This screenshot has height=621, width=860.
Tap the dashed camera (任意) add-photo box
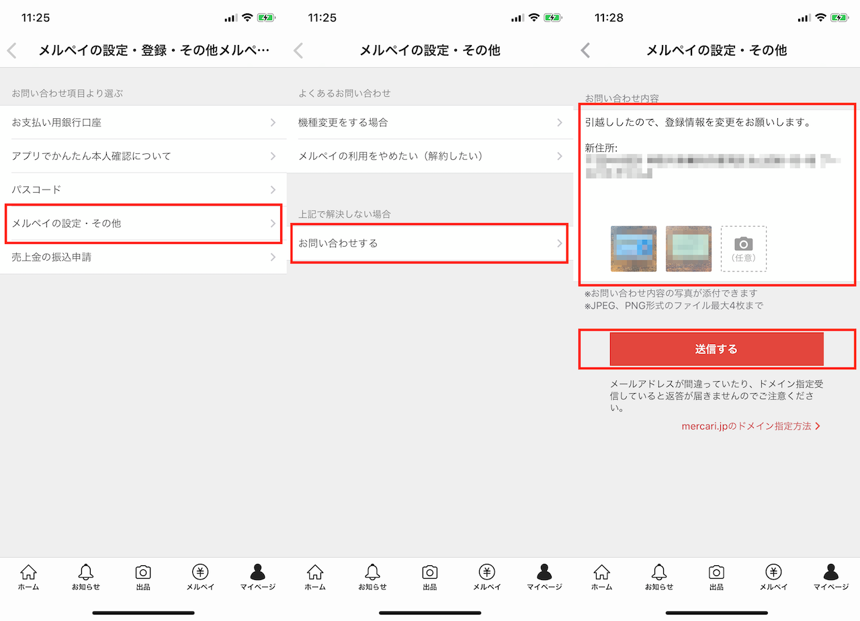point(743,249)
